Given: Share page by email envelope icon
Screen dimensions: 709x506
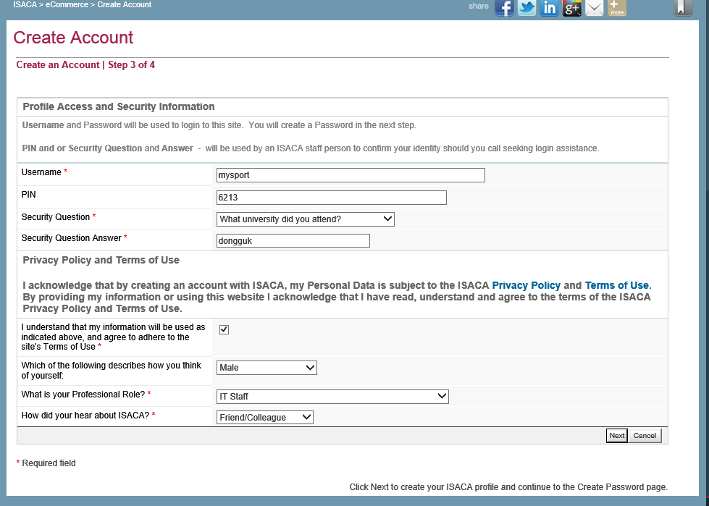Looking at the screenshot, I should click(595, 8).
